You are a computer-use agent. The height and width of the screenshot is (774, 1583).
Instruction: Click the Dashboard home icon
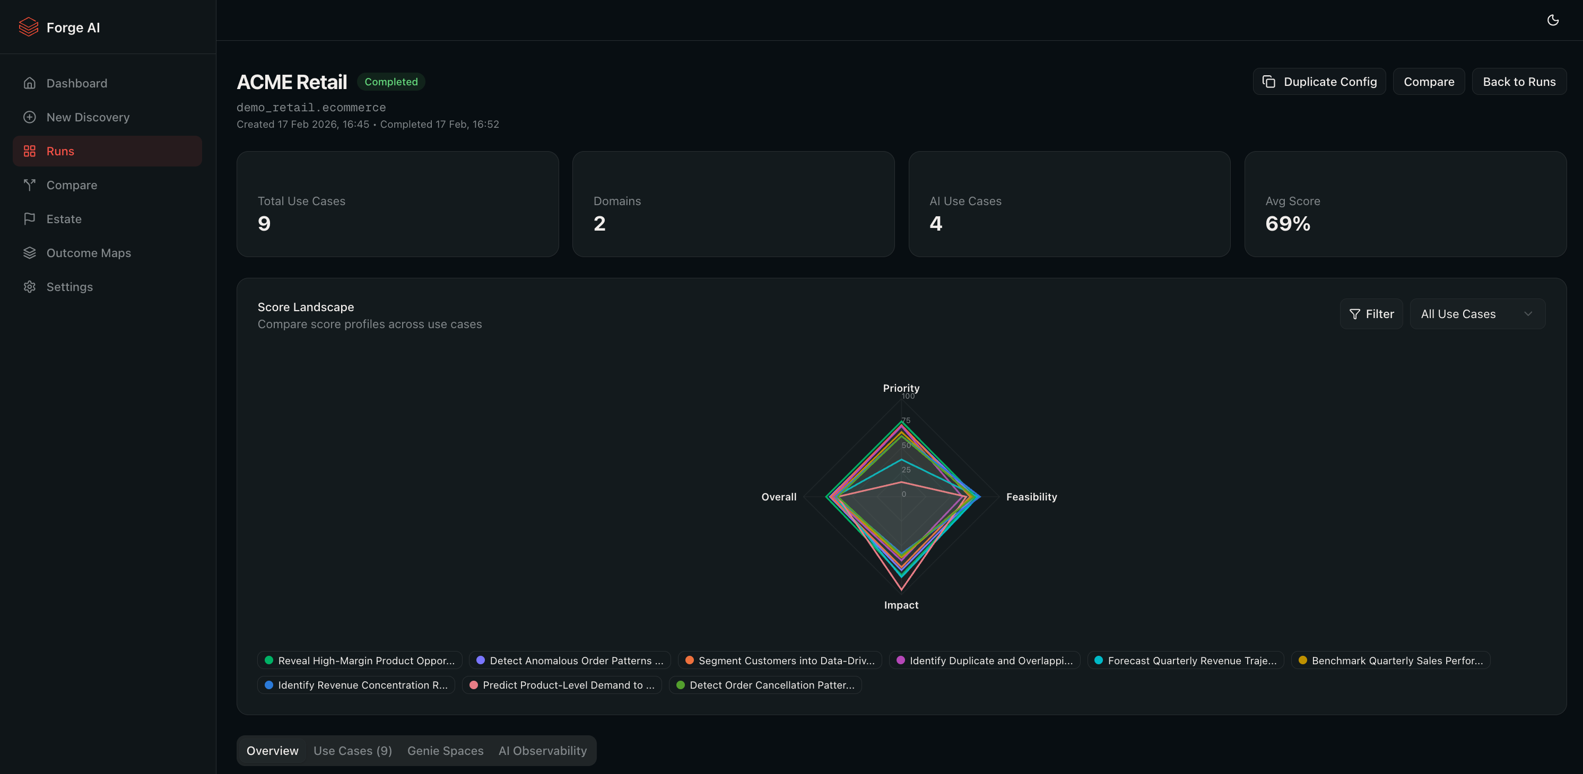click(30, 83)
